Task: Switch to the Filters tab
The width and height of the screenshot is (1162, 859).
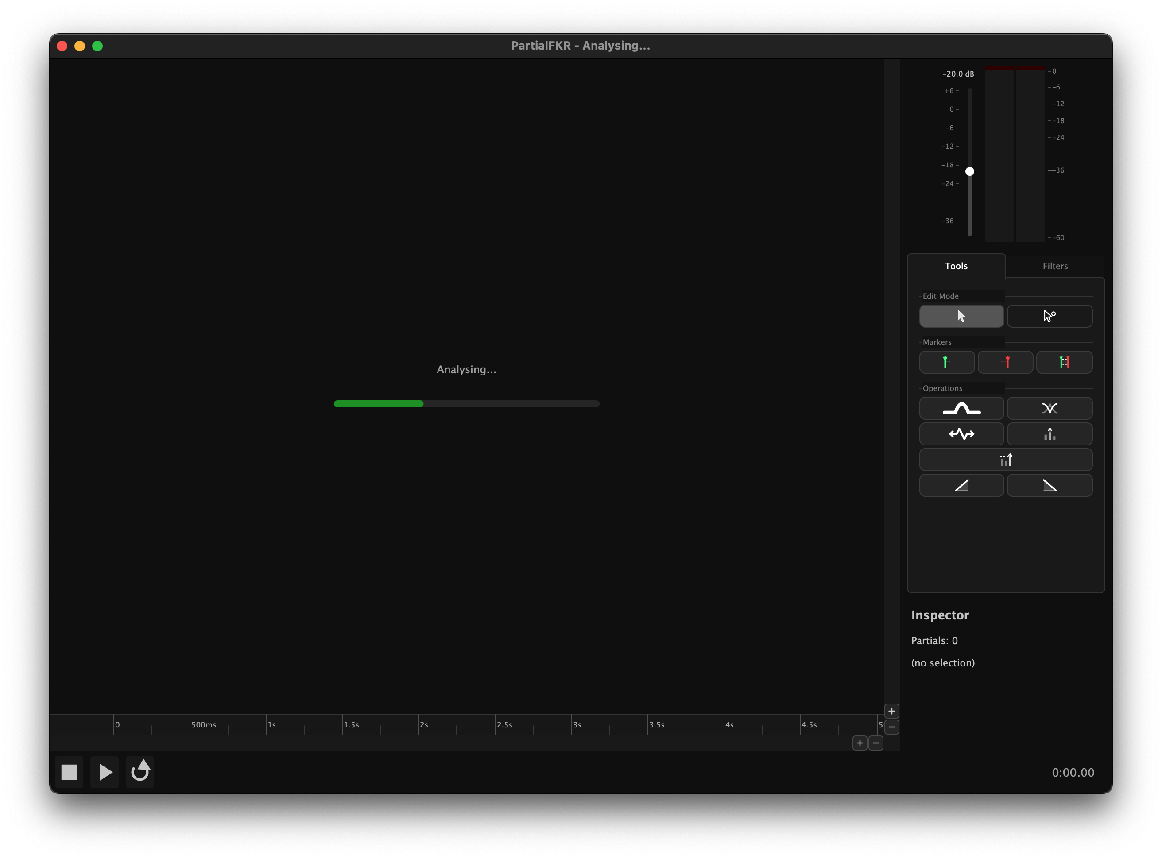Action: click(x=1054, y=266)
